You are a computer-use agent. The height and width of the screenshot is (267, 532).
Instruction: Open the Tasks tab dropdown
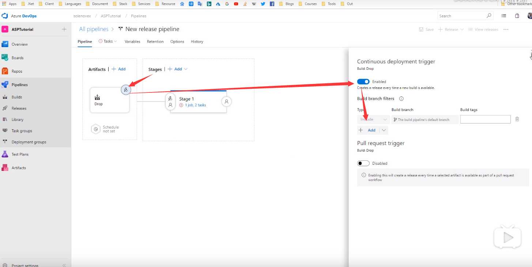pyautogui.click(x=108, y=42)
